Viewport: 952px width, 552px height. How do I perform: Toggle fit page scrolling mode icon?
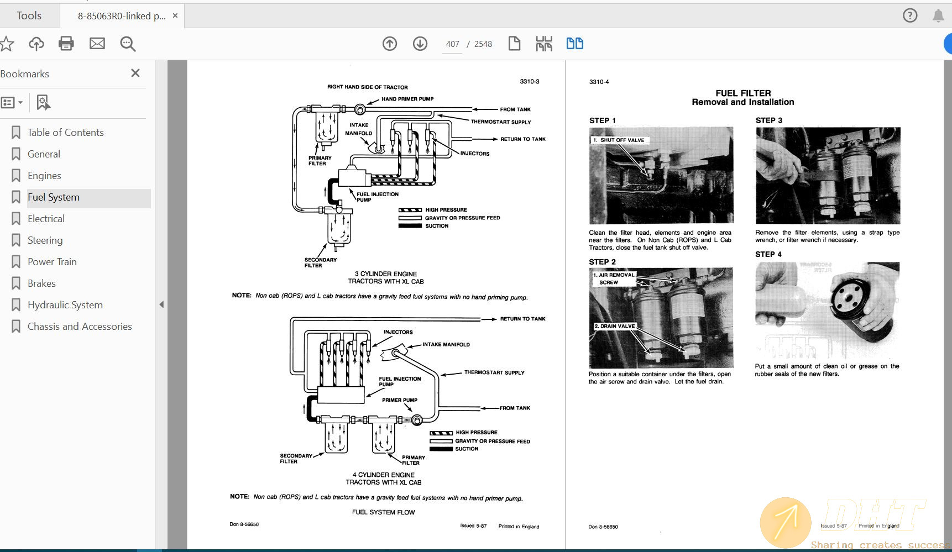click(544, 44)
